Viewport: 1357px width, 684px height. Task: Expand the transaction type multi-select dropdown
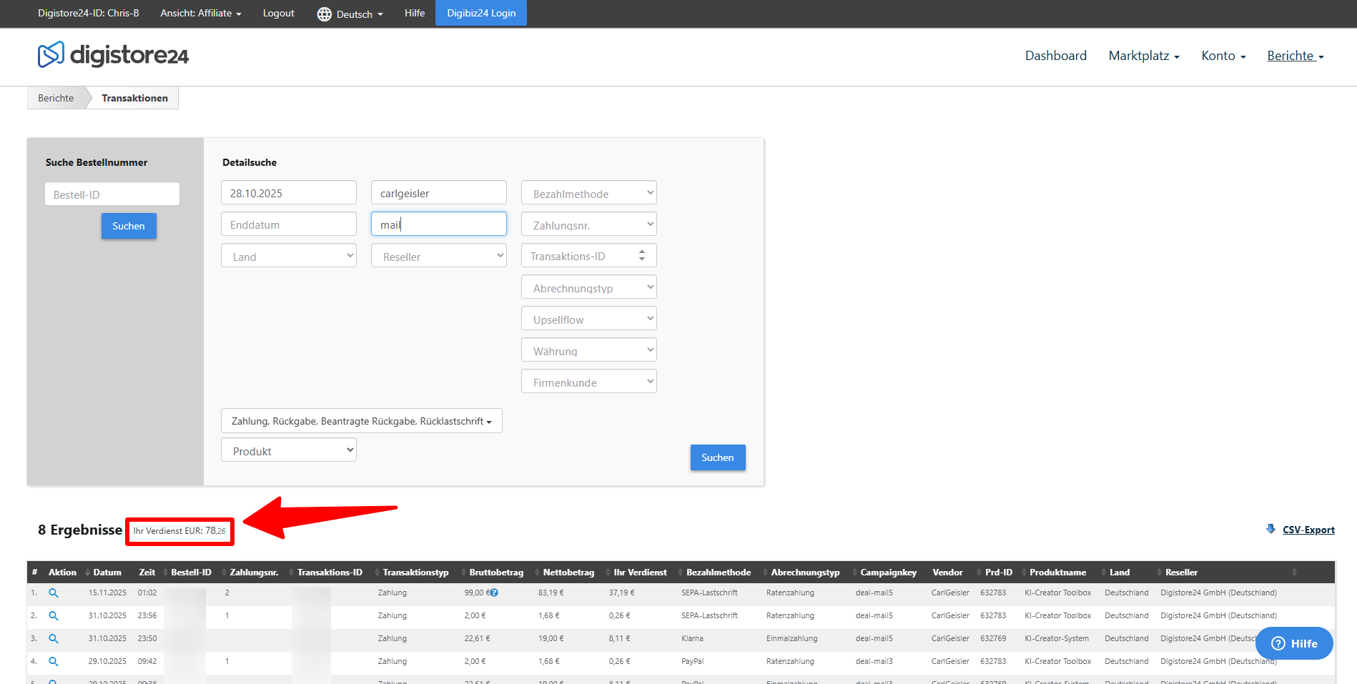coord(361,421)
